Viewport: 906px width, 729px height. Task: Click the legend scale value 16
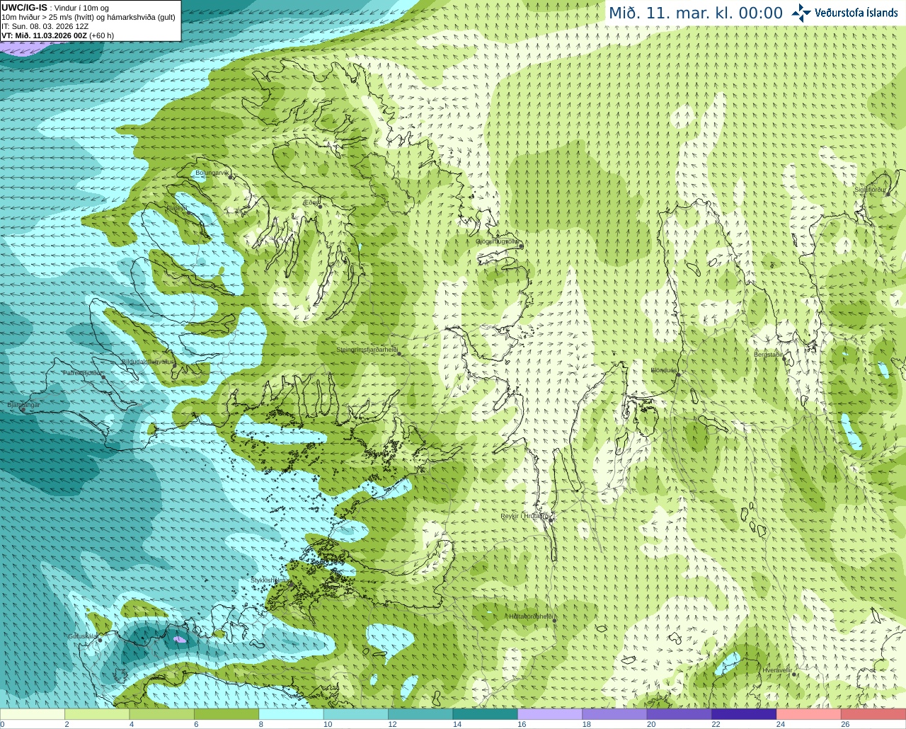click(522, 724)
